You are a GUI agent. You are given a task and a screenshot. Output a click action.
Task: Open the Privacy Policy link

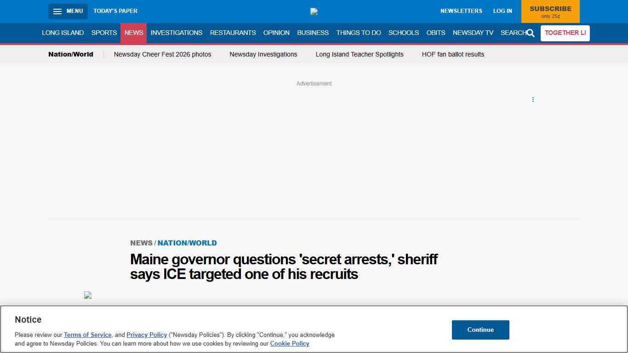coord(147,335)
